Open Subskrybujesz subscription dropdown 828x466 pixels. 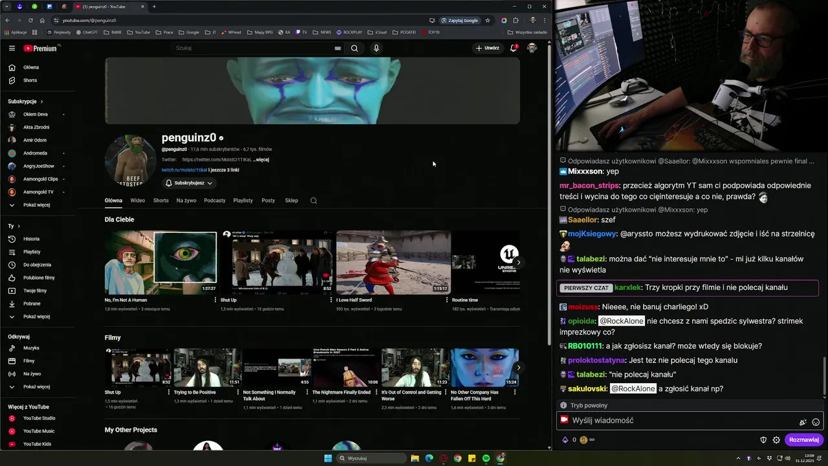189,183
